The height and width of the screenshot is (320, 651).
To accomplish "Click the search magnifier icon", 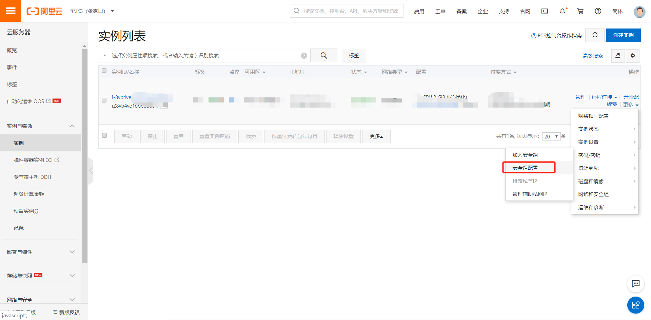I will [x=323, y=55].
